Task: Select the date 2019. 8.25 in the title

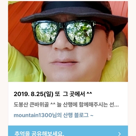Action: click(x=28, y=94)
